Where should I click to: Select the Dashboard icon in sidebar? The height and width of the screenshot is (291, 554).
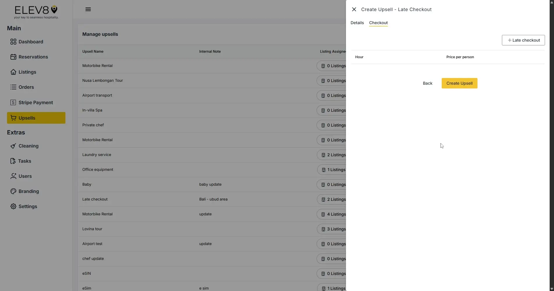pyautogui.click(x=13, y=42)
